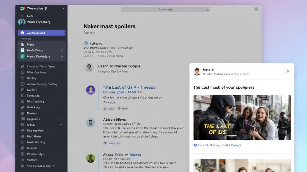The width and height of the screenshot is (307, 172).
Task: Click the round badge icon beside the sidebar title
Action: point(46,8)
